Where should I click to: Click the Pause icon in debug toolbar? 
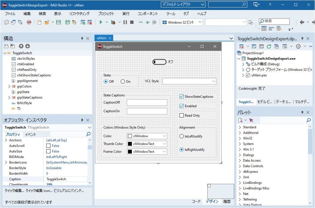pos(125,22)
